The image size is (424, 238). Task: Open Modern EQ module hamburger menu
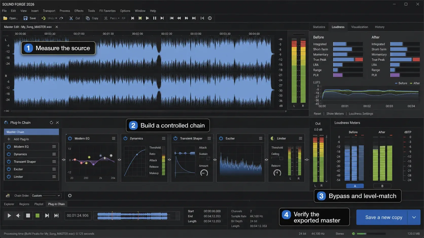(114, 138)
